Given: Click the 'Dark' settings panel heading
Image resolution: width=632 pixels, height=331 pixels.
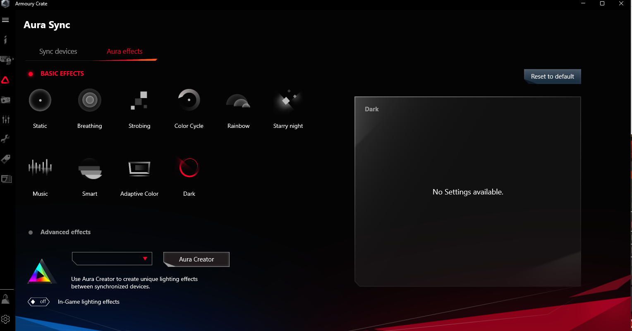Looking at the screenshot, I should [372, 109].
